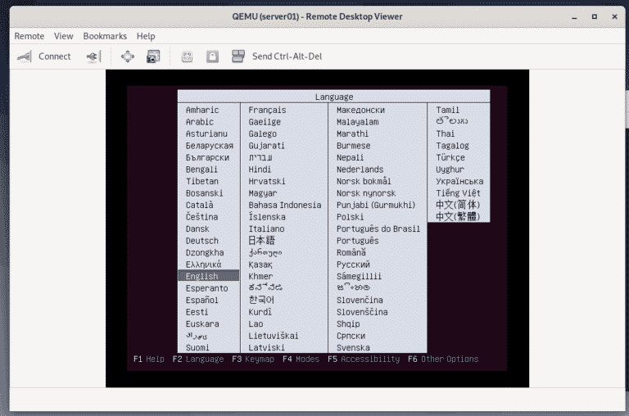
Task: Close the Remote Desktop Viewer window
Action: (614, 17)
